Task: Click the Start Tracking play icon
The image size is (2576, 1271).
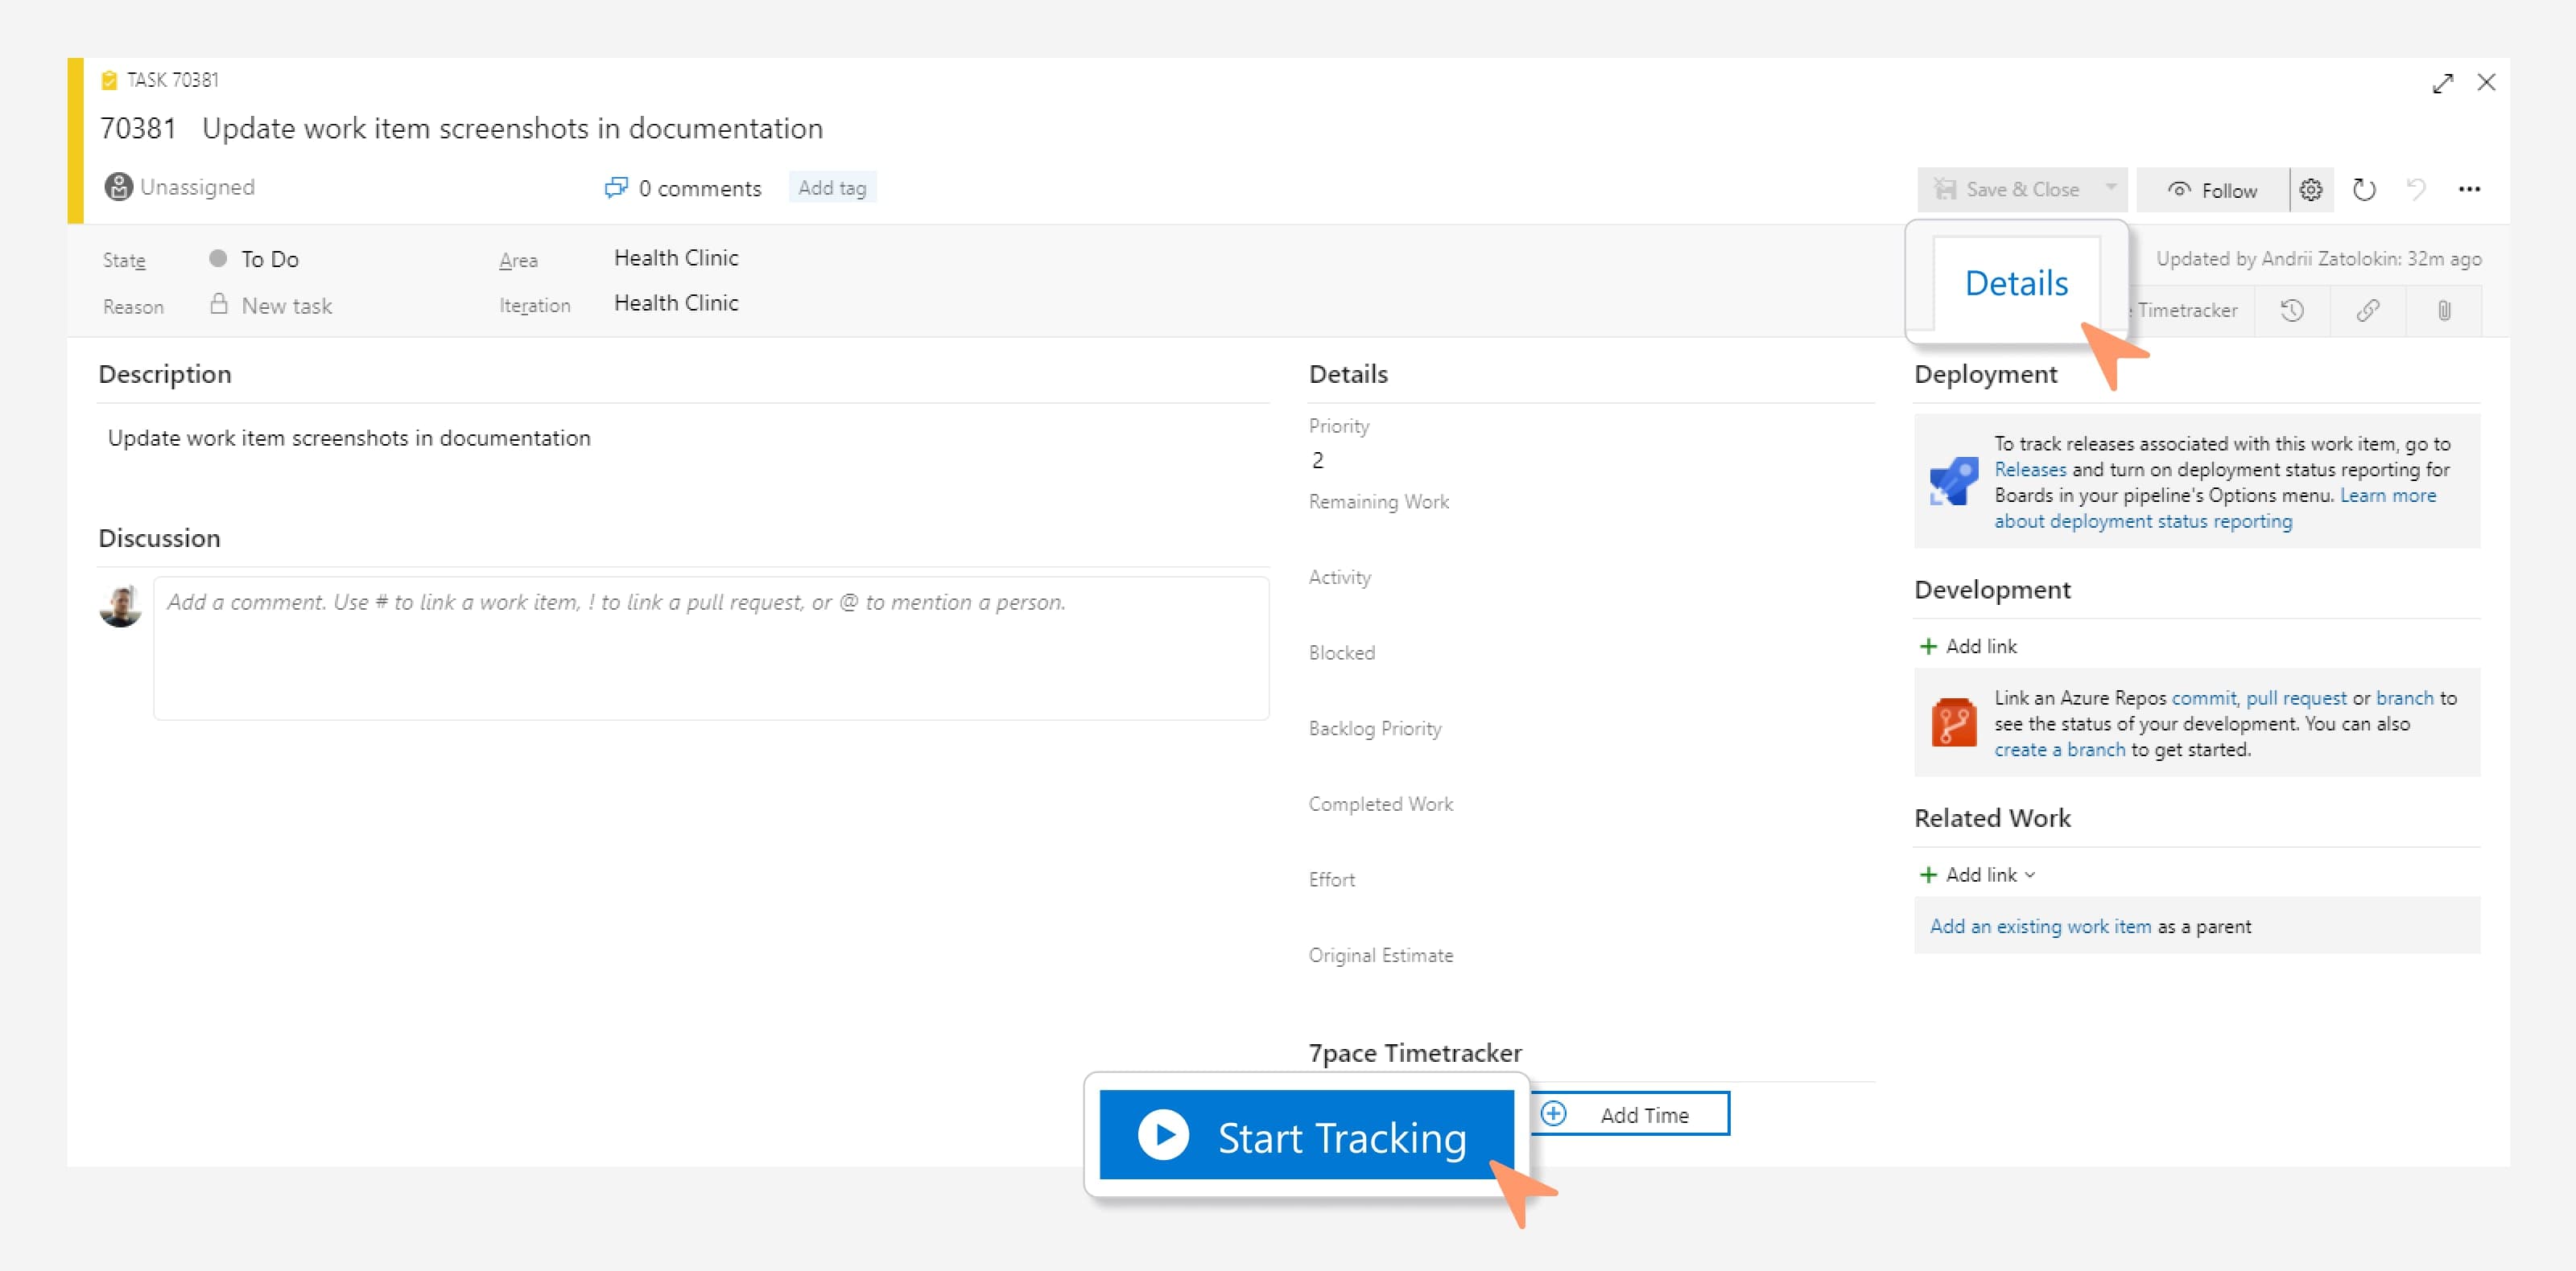Action: (1163, 1136)
